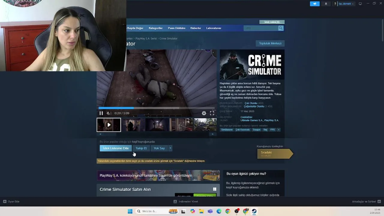This screenshot has width=384, height=216.
Task: Open Steam icon on the taskbar
Action: coord(254,211)
